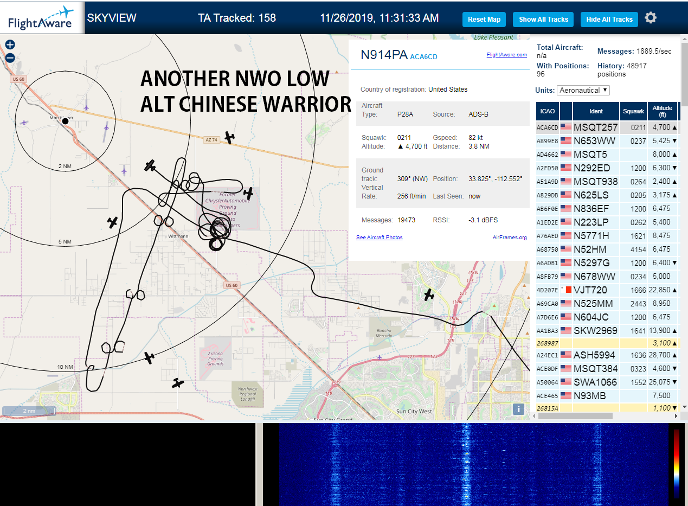Select the 268987 ICAO row
Image resolution: width=688 pixels, height=506 pixels.
click(x=607, y=343)
